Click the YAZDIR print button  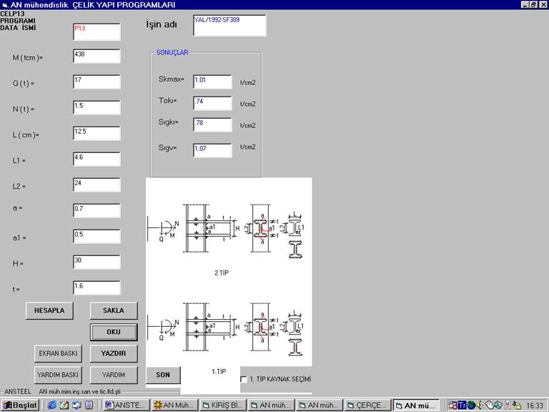[x=114, y=353]
